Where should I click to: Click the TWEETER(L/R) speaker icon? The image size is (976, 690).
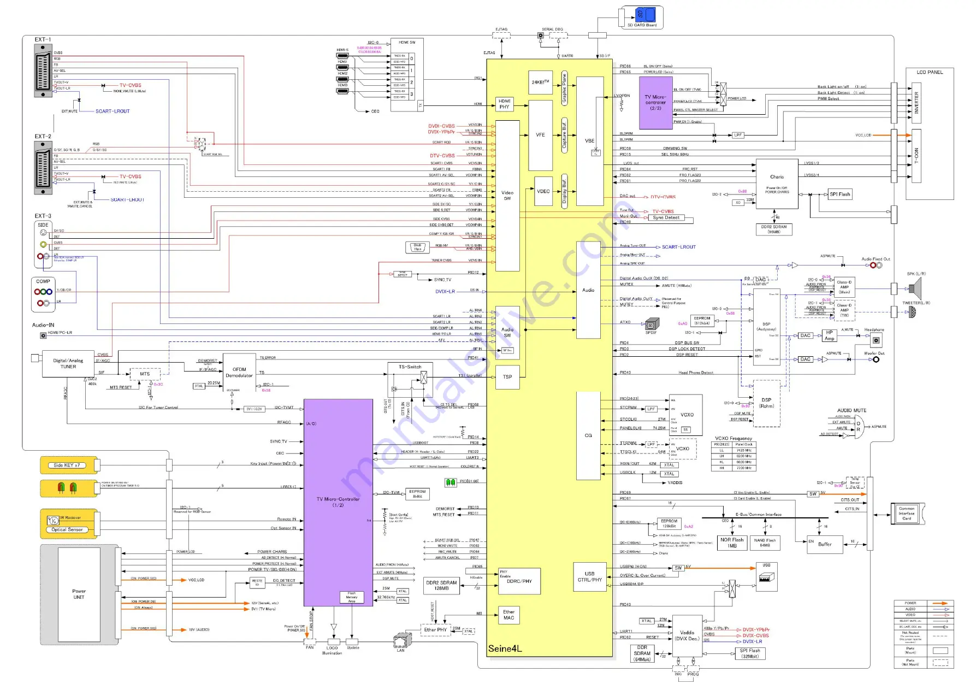tap(912, 312)
